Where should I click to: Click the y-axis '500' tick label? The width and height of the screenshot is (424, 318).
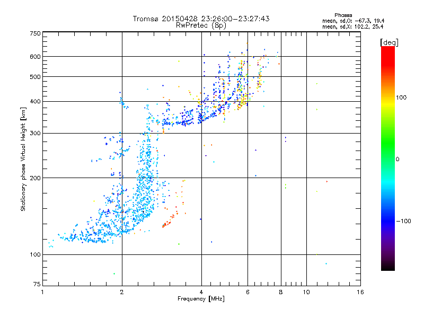36,77
